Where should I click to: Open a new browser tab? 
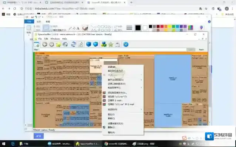pyautogui.click(x=131, y=3)
